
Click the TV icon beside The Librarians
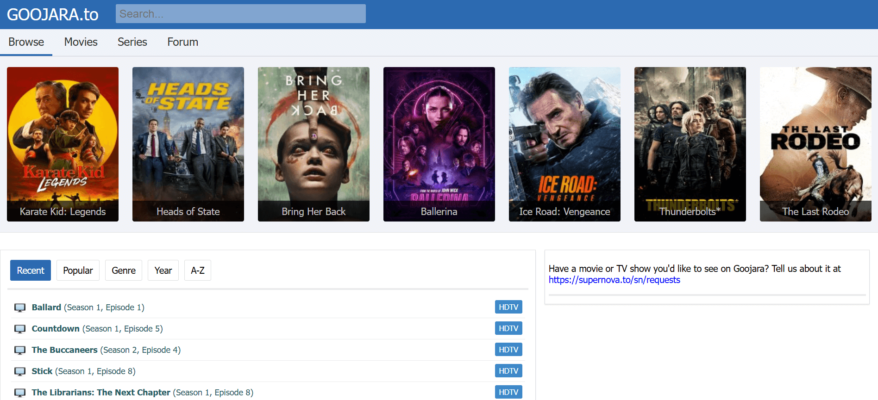pyautogui.click(x=20, y=393)
